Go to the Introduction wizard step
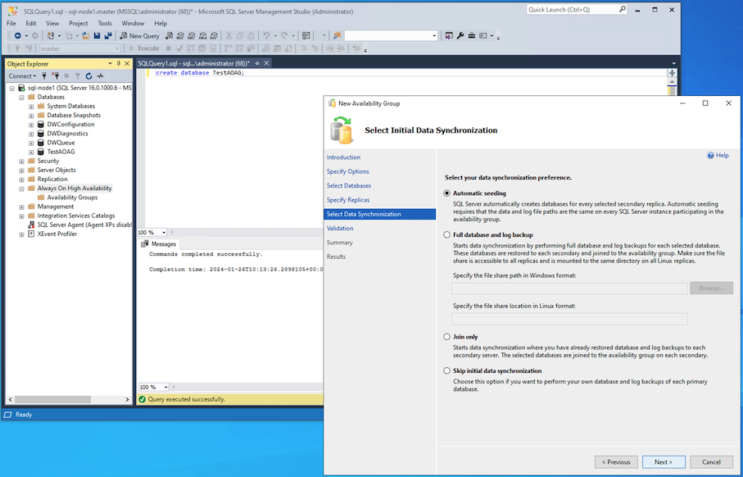743x477 pixels. click(x=343, y=157)
